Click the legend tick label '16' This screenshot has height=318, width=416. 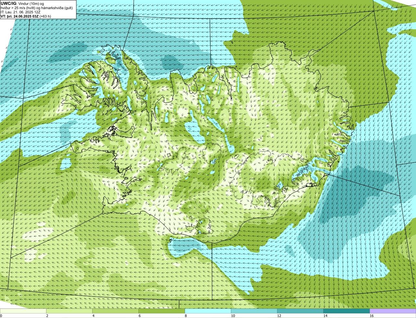coord(371,316)
